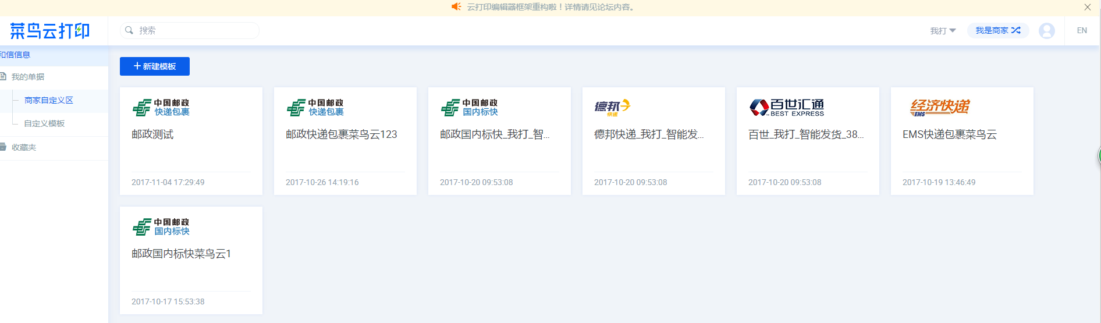Screen dimensions: 1101x323
Task: Click the 我的单据 document icon
Action: point(3,76)
